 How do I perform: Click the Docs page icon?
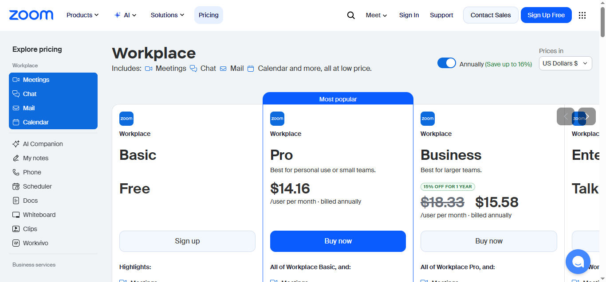coord(16,201)
